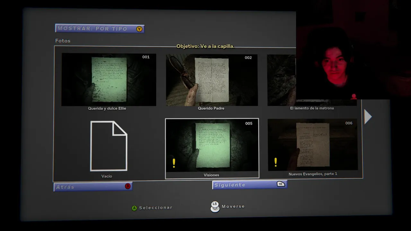This screenshot has width=411, height=231.
Task: Click the 'Moverse' prompt label
Action: (233, 206)
